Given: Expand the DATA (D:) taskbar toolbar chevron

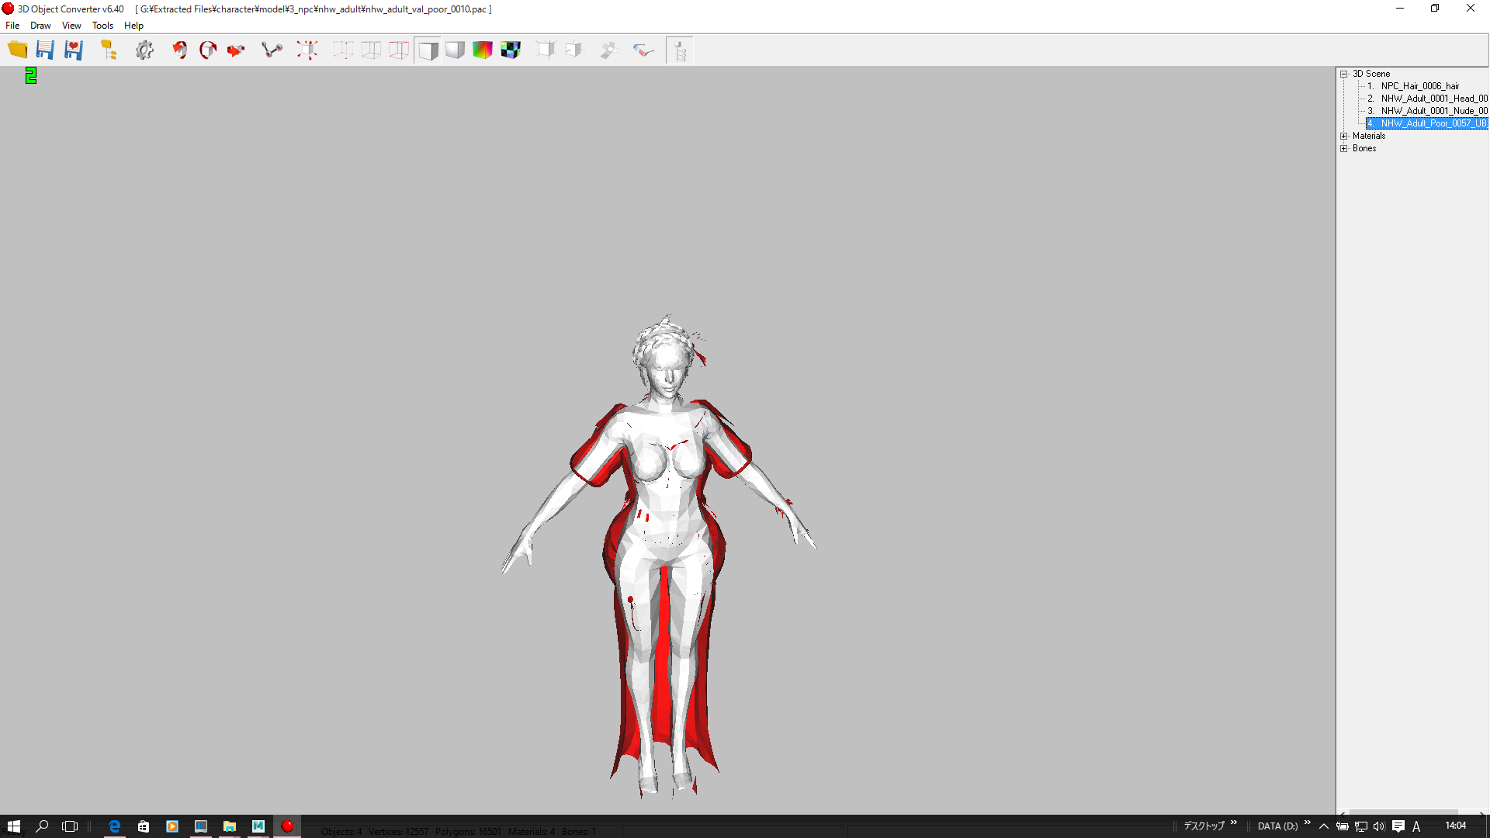Looking at the screenshot, I should point(1308,823).
